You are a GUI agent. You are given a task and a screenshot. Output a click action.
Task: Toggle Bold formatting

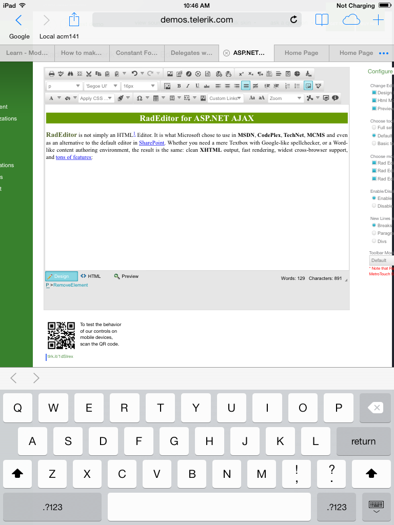pyautogui.click(x=179, y=86)
